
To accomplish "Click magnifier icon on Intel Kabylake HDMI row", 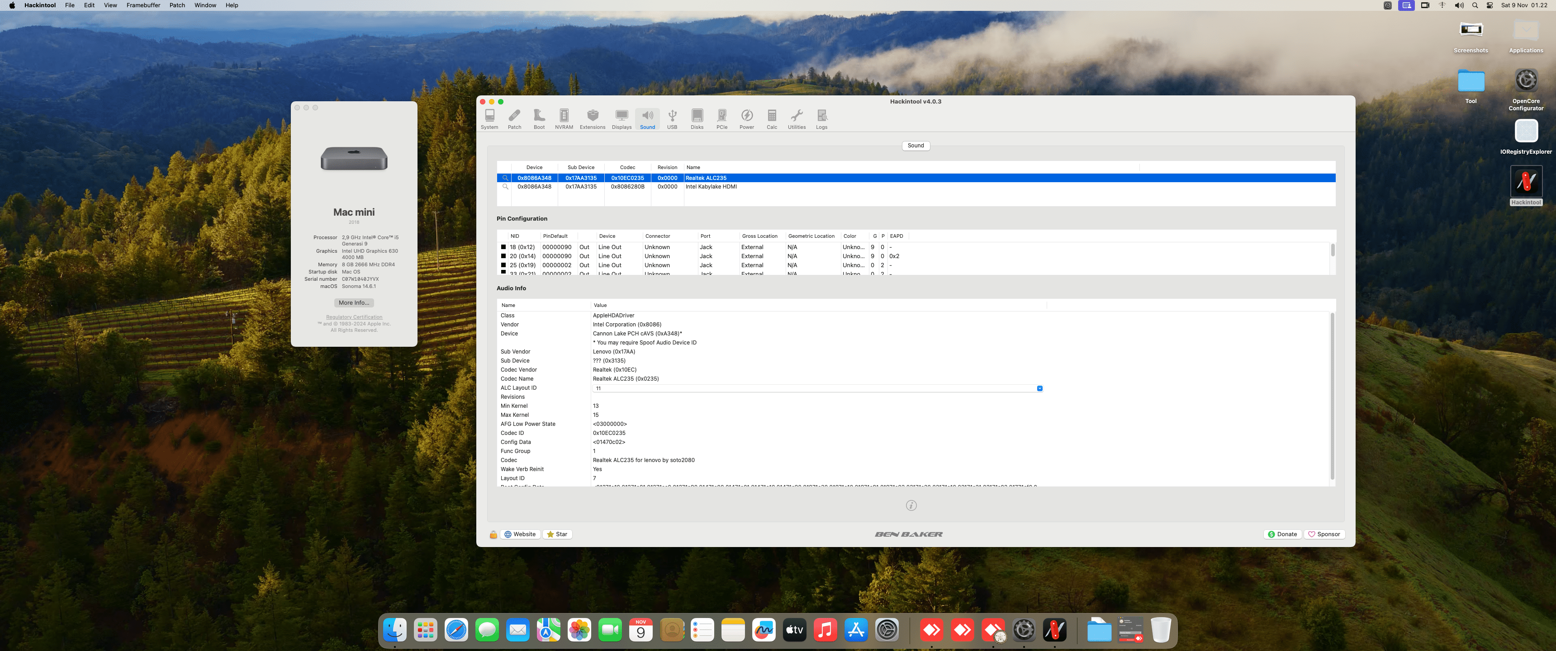I will tap(505, 187).
